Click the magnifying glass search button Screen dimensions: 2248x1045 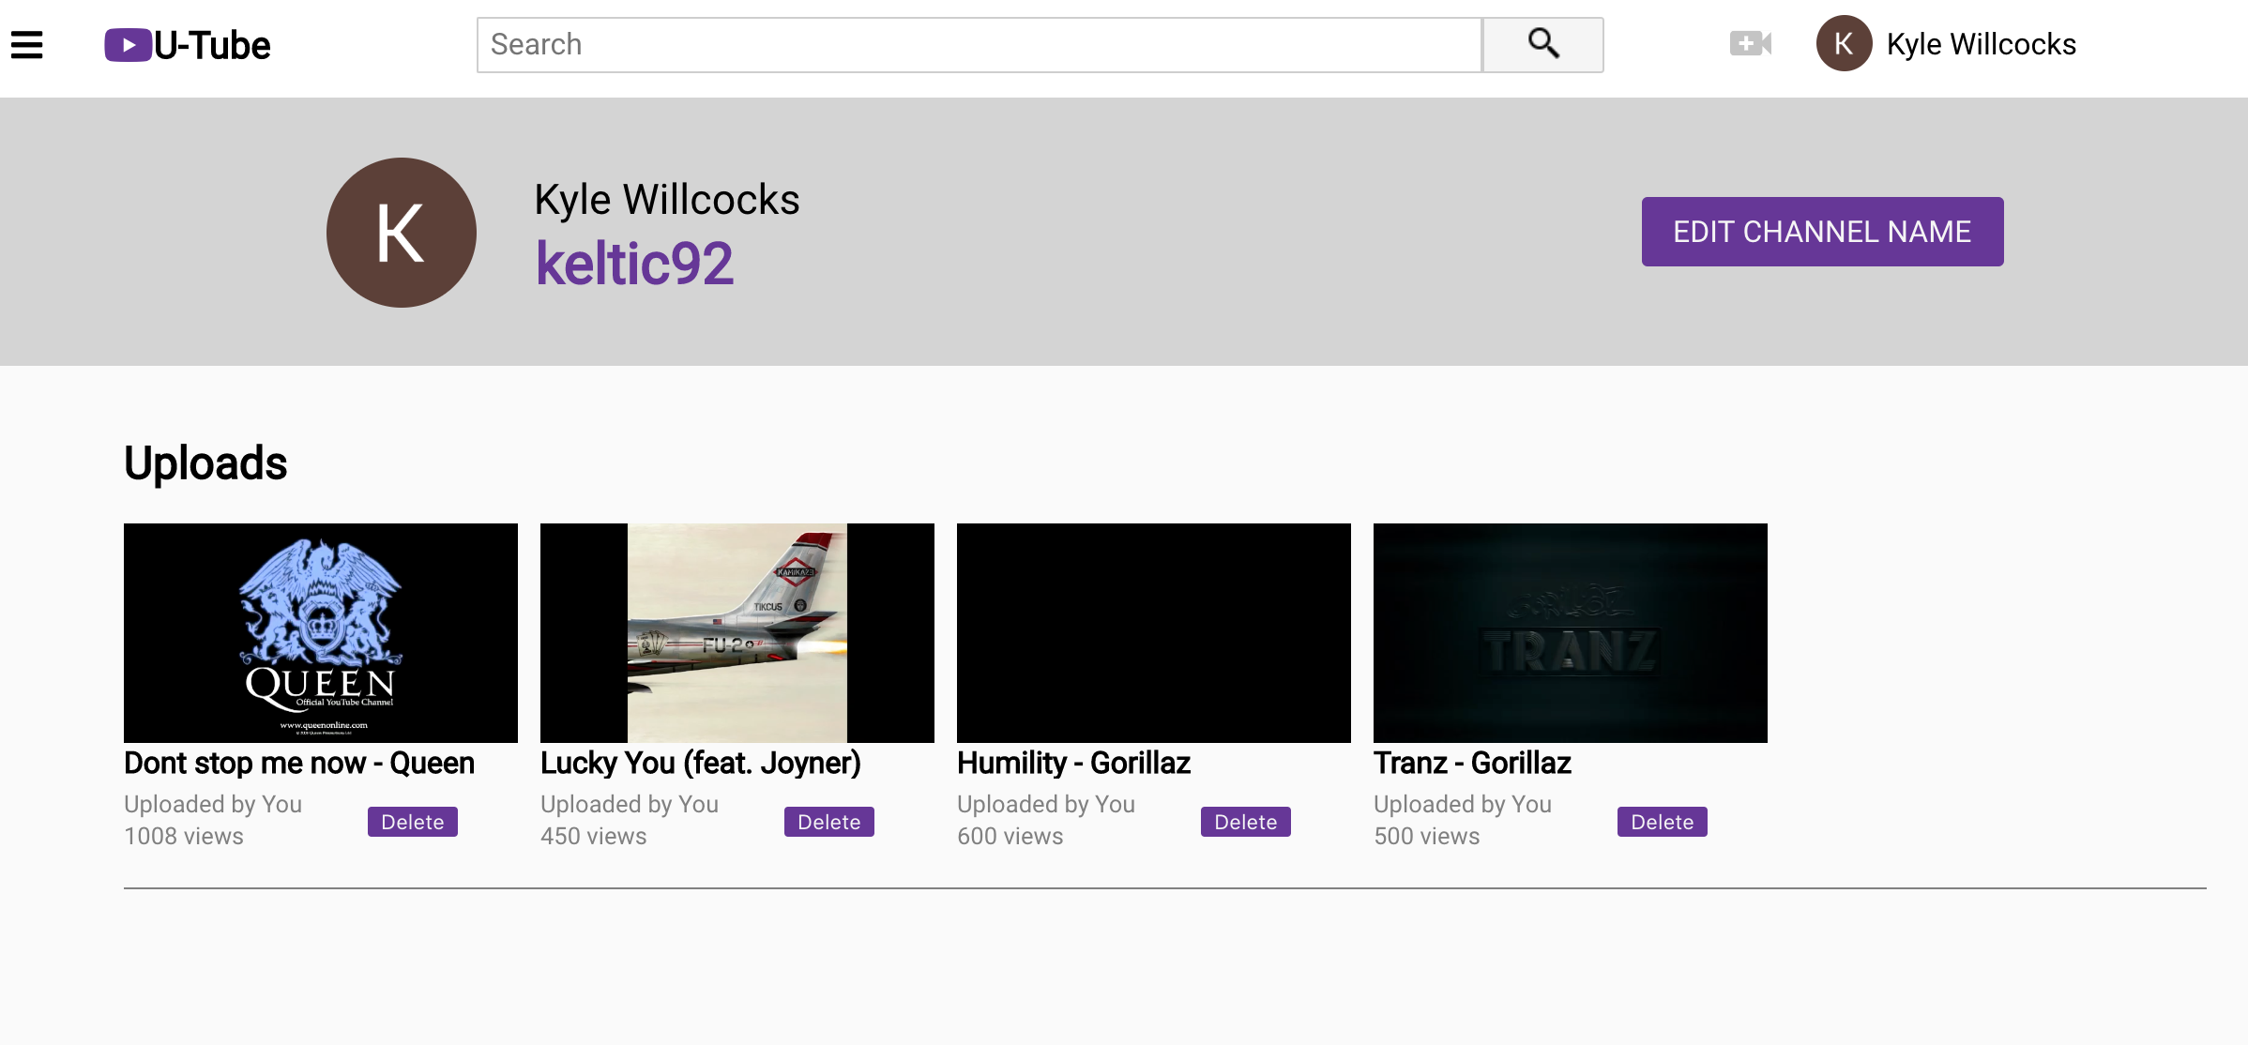(1542, 44)
